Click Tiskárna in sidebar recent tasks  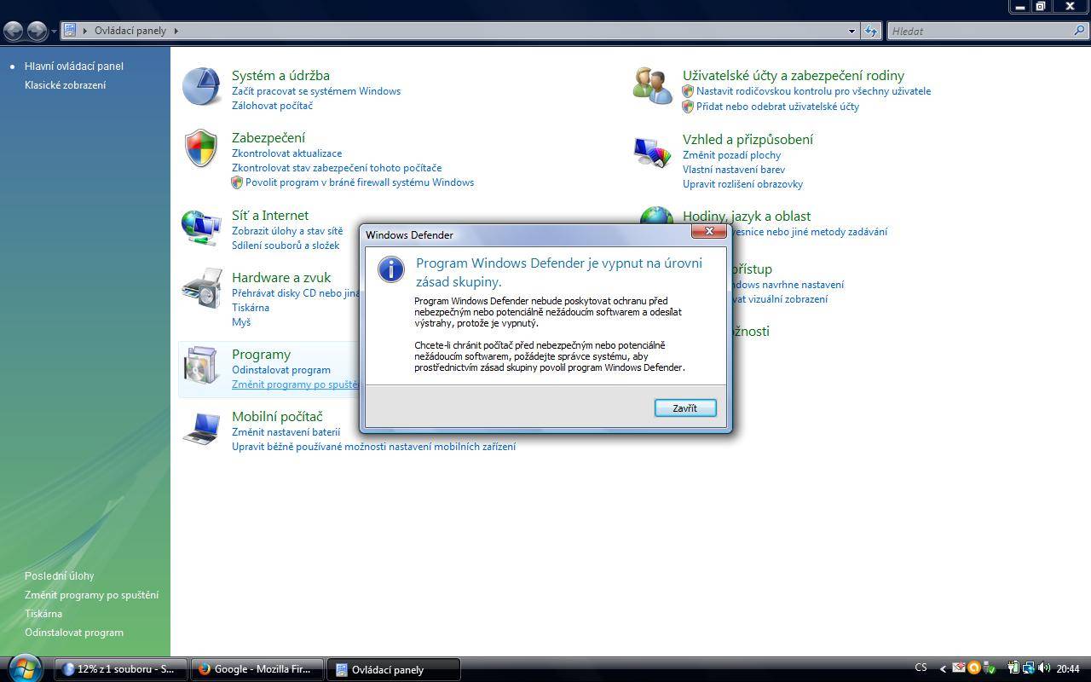(x=43, y=614)
